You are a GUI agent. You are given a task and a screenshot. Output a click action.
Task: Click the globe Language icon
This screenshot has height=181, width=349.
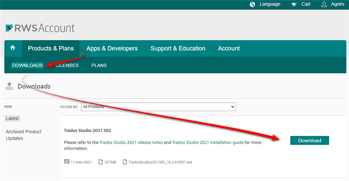click(x=252, y=4)
